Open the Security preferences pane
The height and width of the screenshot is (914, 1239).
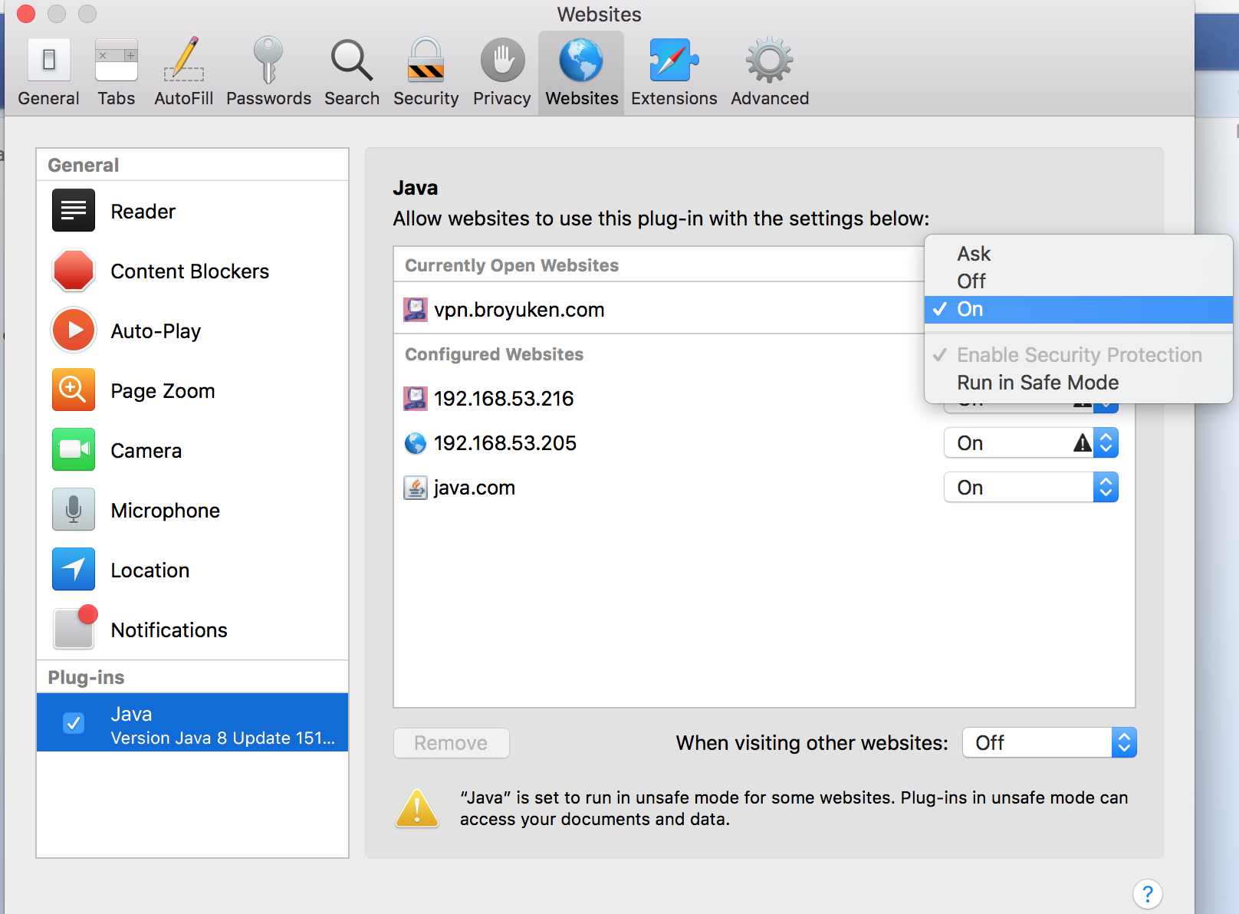click(426, 74)
